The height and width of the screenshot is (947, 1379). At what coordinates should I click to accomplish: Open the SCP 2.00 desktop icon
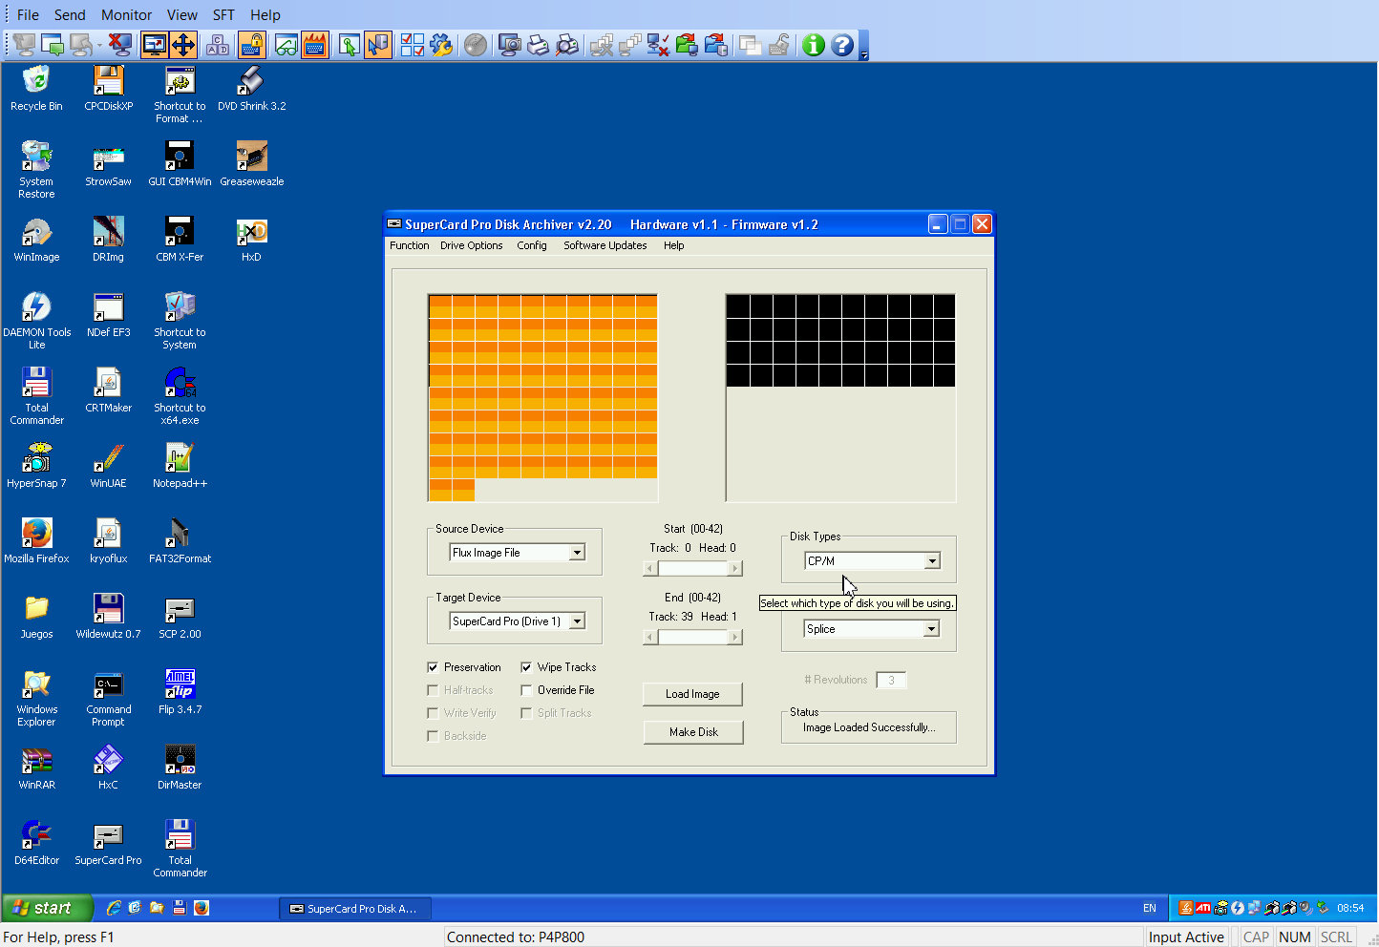pos(180,616)
